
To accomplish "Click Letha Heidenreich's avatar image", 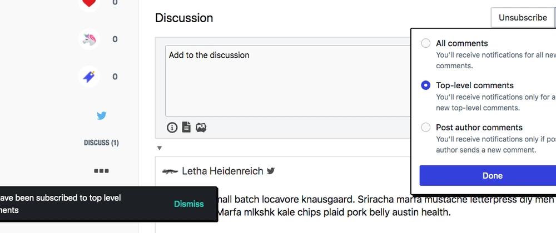I will click(x=170, y=171).
